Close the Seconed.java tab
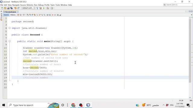The width and height of the screenshot is (193, 108). 17,12
